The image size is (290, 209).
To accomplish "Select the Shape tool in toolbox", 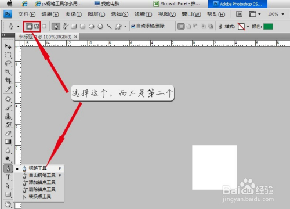I will pyautogui.click(x=8, y=194).
